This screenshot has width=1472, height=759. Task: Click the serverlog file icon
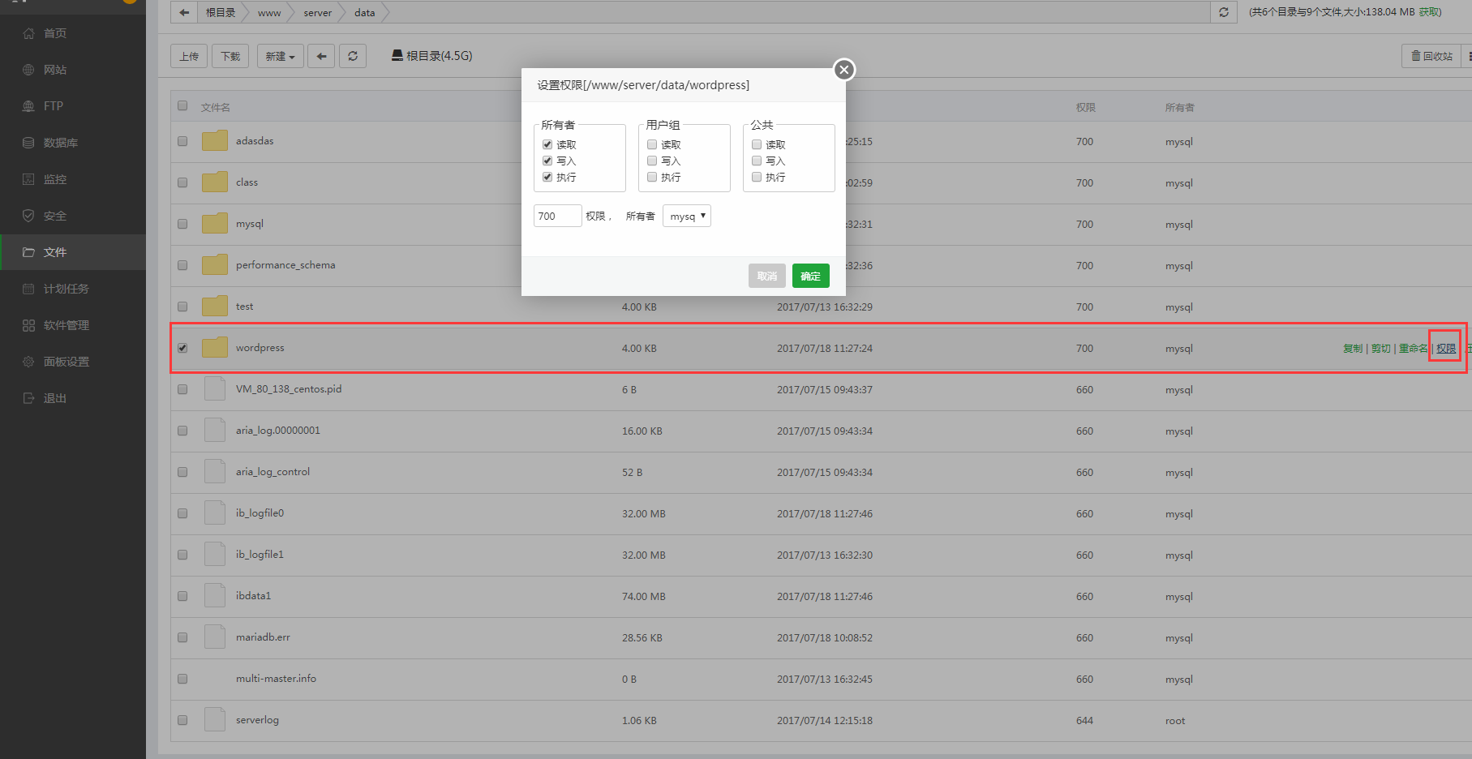[x=215, y=720]
